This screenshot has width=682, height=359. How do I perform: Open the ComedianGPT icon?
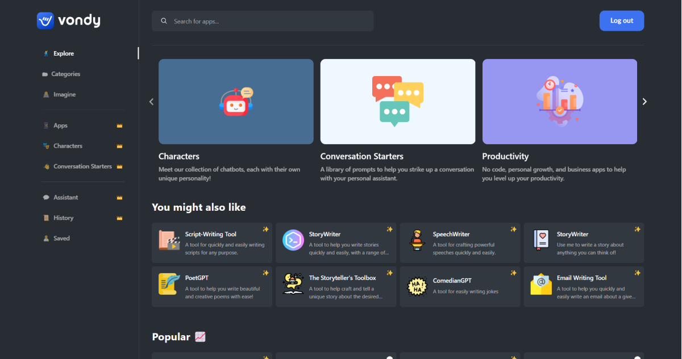pos(417,286)
